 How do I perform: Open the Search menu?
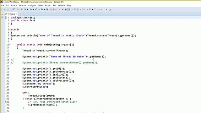pyautogui.click(x=41, y=5)
